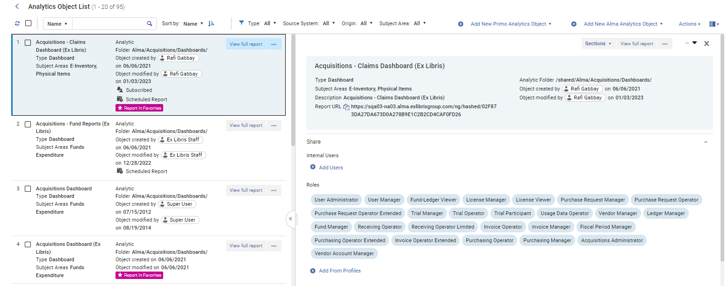View full report for Acquisitions - Fund Reports
The image size is (728, 286).
pyautogui.click(x=246, y=125)
